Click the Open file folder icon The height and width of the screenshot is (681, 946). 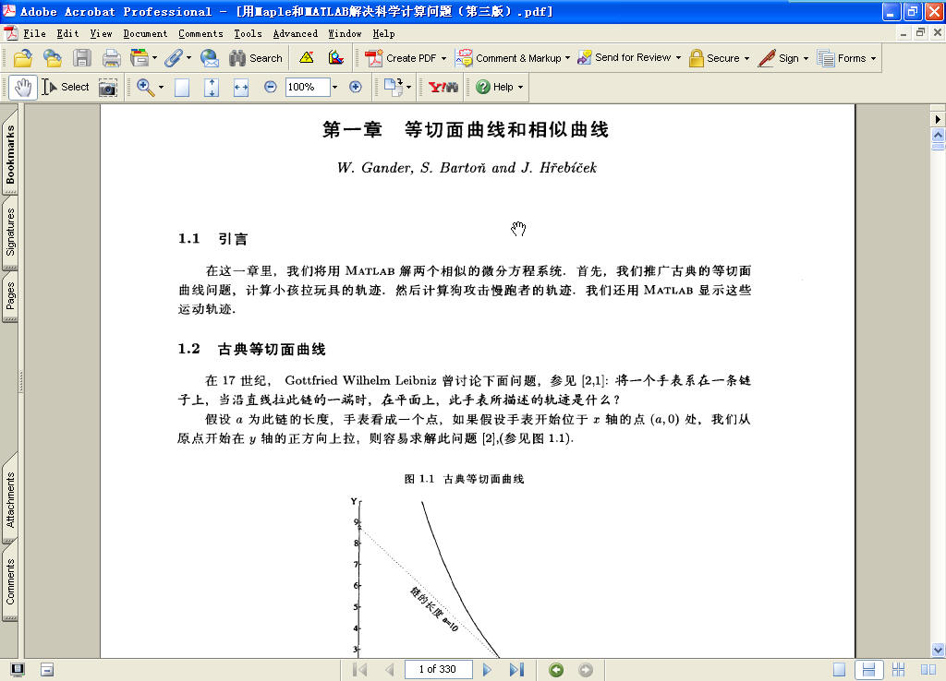click(x=23, y=58)
